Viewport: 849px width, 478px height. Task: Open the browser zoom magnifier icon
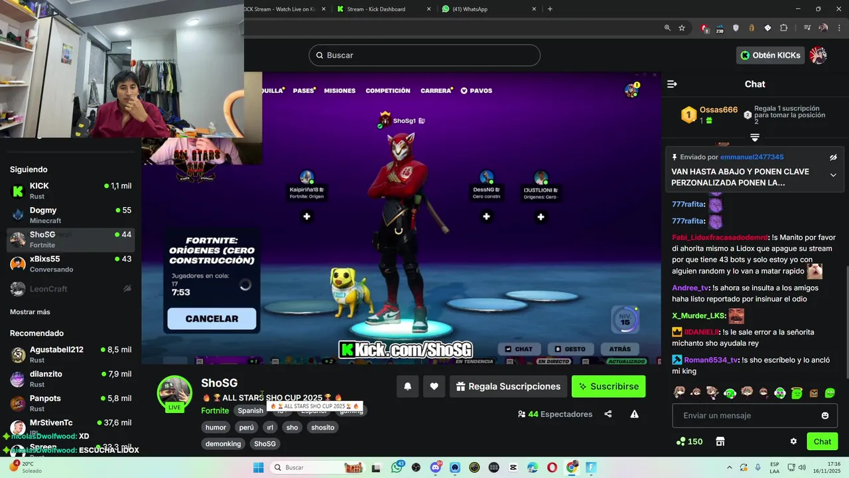(667, 28)
